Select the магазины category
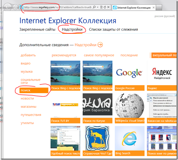The height and width of the screenshot is (160, 178). 29,106
